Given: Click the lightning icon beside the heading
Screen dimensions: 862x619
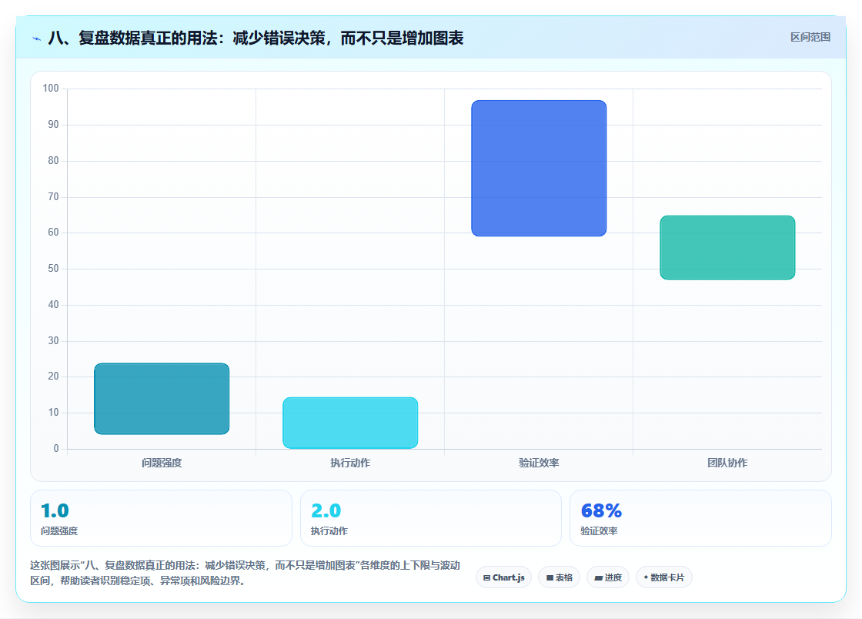Looking at the screenshot, I should tap(37, 38).
